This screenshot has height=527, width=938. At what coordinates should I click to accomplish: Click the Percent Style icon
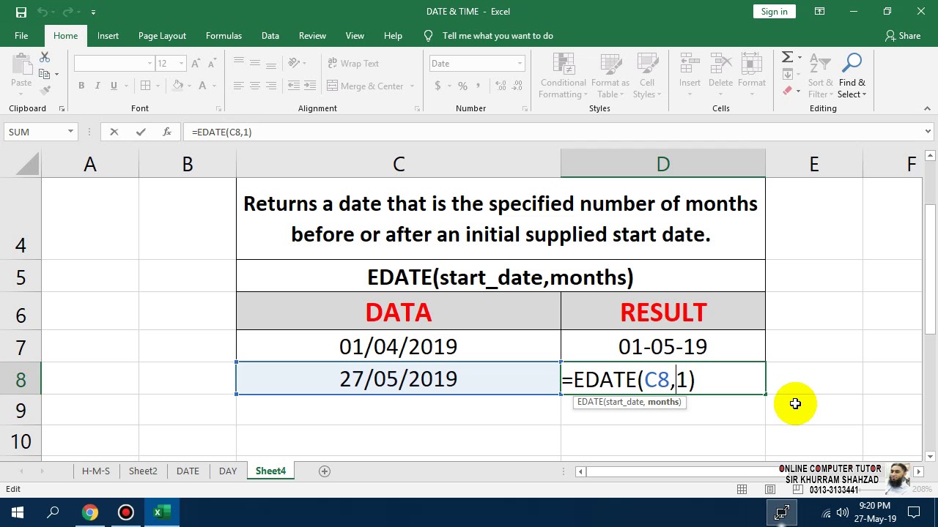tap(462, 86)
